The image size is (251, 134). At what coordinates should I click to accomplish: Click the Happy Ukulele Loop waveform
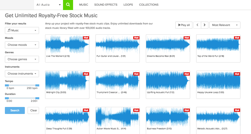[218, 81]
